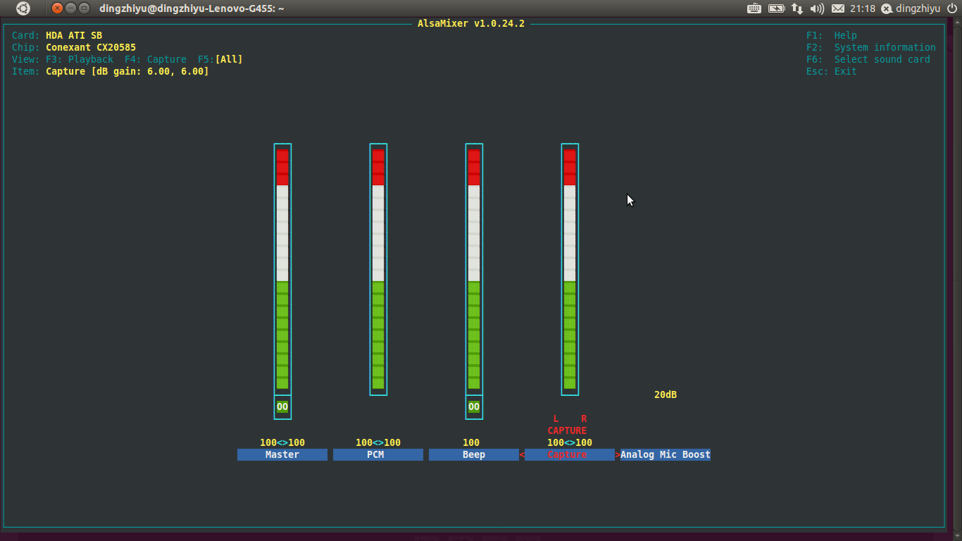This screenshot has height=541, width=962.
Task: Select the Beep channel label
Action: pos(474,455)
